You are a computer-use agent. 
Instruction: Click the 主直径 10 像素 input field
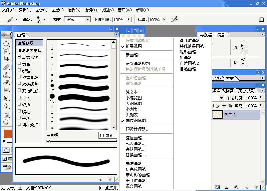[107, 135]
